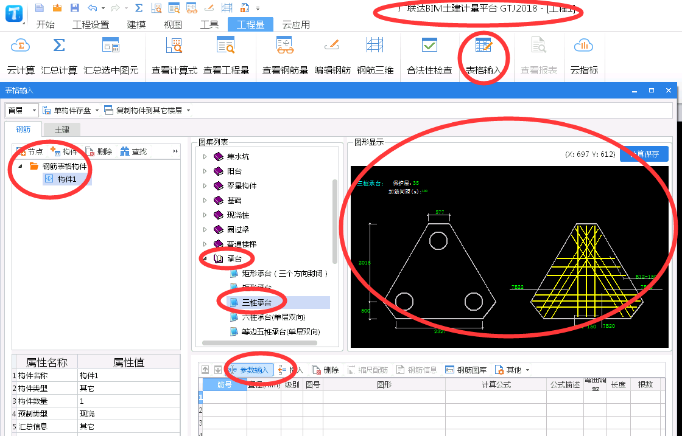Viewport: 682px width, 436px height.
Task: Click 汇总选中图元 in the ribbon
Action: click(x=111, y=57)
